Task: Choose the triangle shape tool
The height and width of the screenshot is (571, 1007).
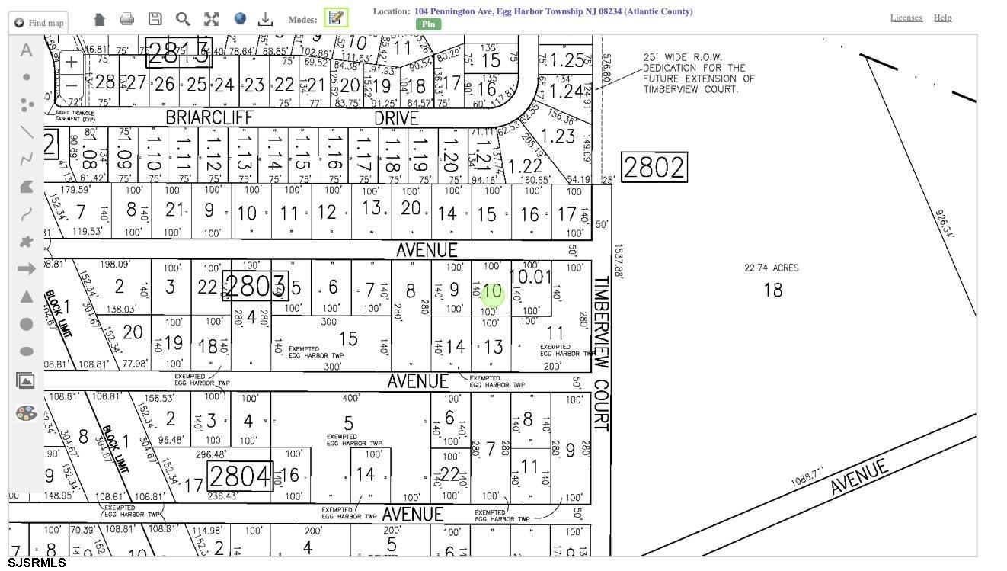Action: point(26,297)
